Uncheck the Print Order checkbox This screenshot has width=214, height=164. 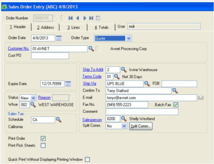43,138
